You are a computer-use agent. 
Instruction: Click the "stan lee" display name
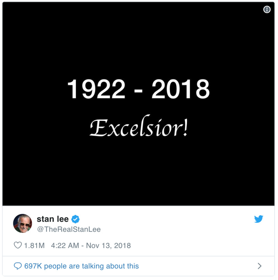(x=52, y=219)
